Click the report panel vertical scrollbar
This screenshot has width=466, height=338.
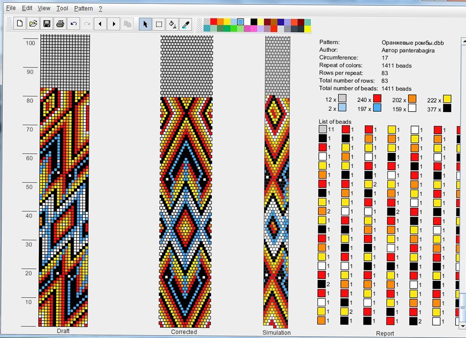463,184
